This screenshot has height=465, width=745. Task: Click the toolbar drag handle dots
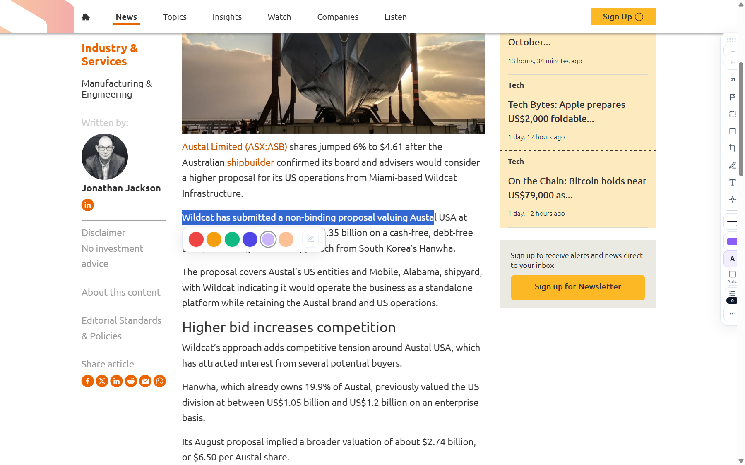(x=731, y=41)
